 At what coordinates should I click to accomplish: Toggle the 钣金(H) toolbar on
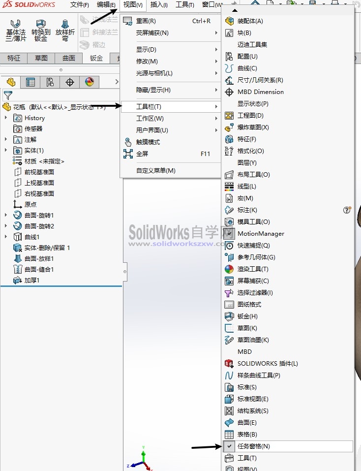tap(288, 316)
